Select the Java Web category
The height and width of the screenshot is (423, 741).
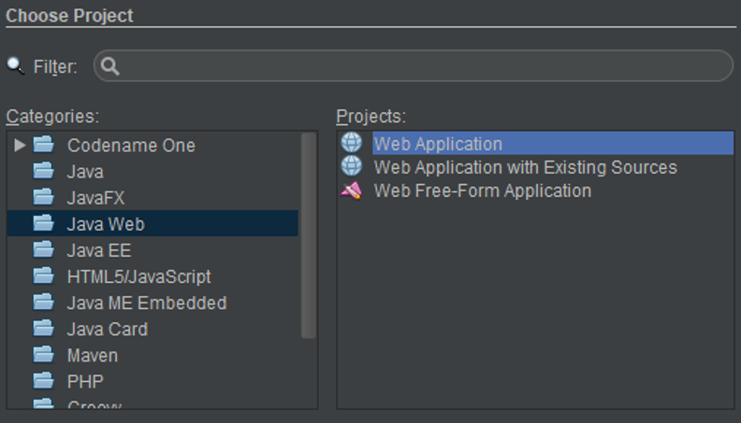coord(106,224)
